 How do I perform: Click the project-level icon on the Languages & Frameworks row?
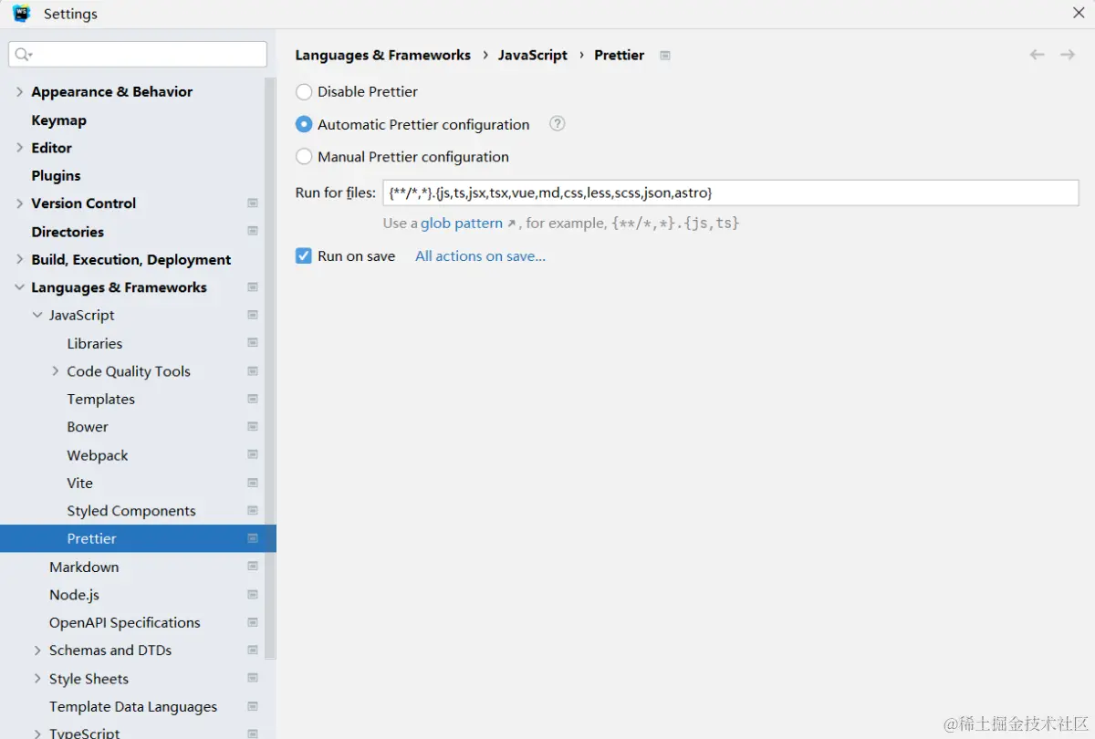click(253, 287)
